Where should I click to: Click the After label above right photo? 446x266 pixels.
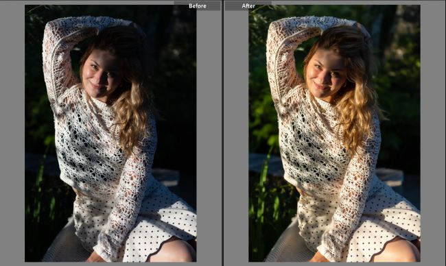(248, 6)
